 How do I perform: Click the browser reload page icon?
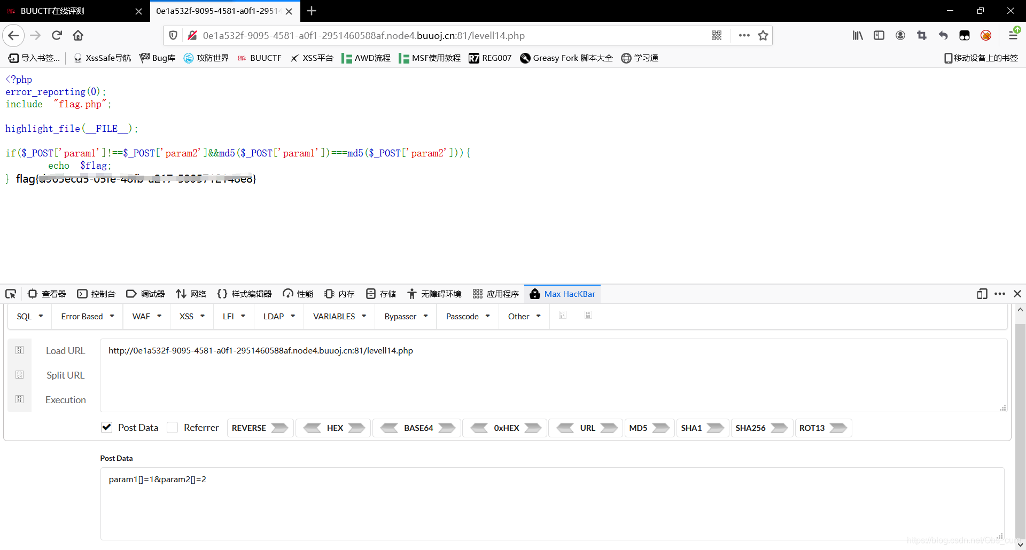tap(57, 35)
